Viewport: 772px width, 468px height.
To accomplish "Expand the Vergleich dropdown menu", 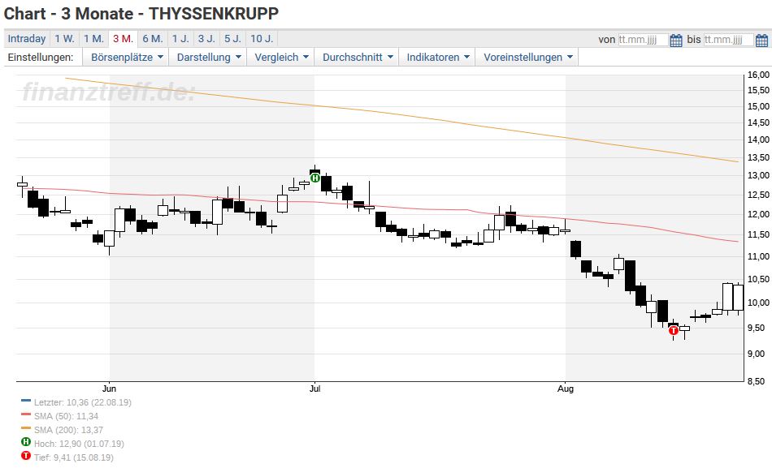I will [x=281, y=57].
